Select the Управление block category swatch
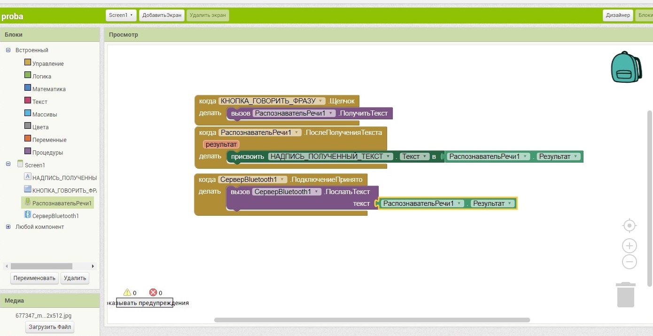This screenshot has height=336, width=653. [x=27, y=63]
